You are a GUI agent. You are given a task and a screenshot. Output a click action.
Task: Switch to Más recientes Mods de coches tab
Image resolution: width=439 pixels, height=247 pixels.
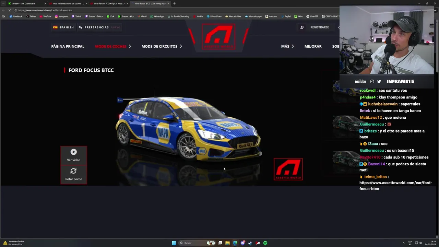tap(68, 3)
